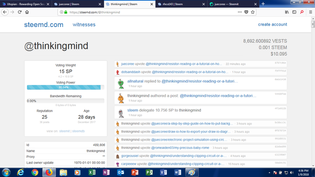Open Windows Start menu
The image size is (315, 177).
point(6,173)
